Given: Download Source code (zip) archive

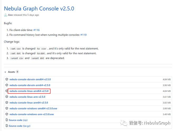Looking at the screenshot, I should tap(18, 120).
